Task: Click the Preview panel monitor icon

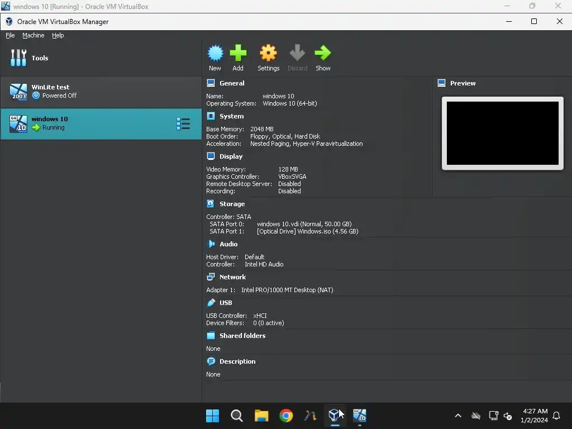Action: click(441, 83)
